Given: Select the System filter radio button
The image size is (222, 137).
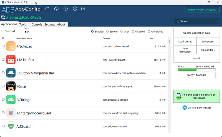Looking at the screenshot, I should coord(107,31).
